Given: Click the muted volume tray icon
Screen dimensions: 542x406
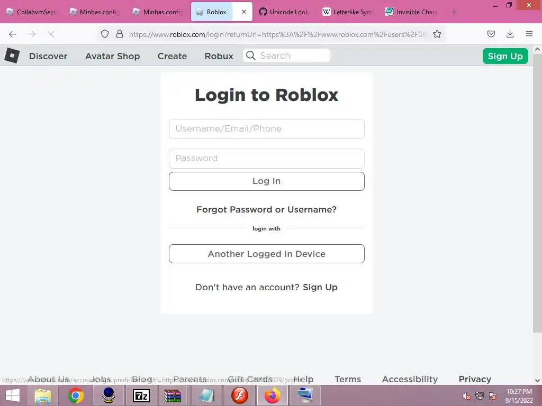Looking at the screenshot, I should 466,396.
